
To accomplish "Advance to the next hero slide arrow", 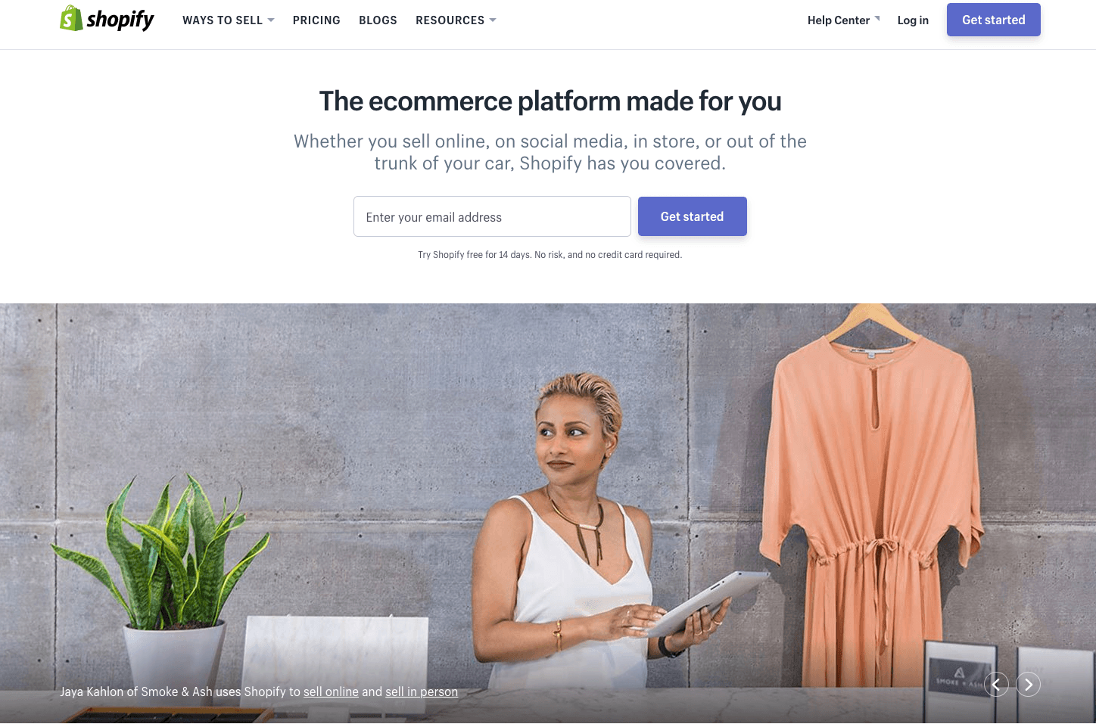I will point(1028,685).
